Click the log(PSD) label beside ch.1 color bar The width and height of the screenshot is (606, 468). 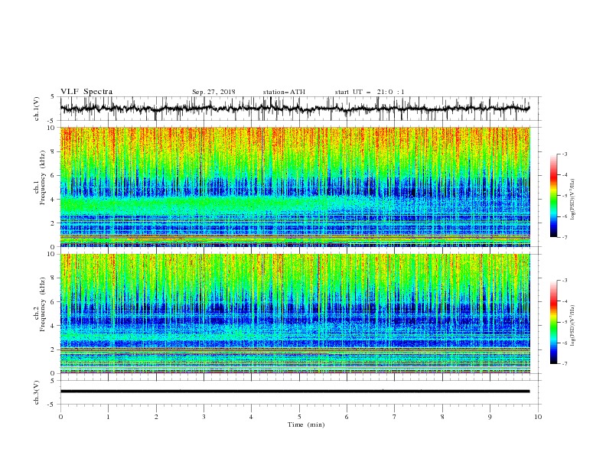(x=573, y=199)
